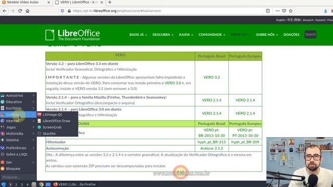Screen dimensions: 333x187
Task: Expand the Escritório menu category
Action: [x=18, y=108]
